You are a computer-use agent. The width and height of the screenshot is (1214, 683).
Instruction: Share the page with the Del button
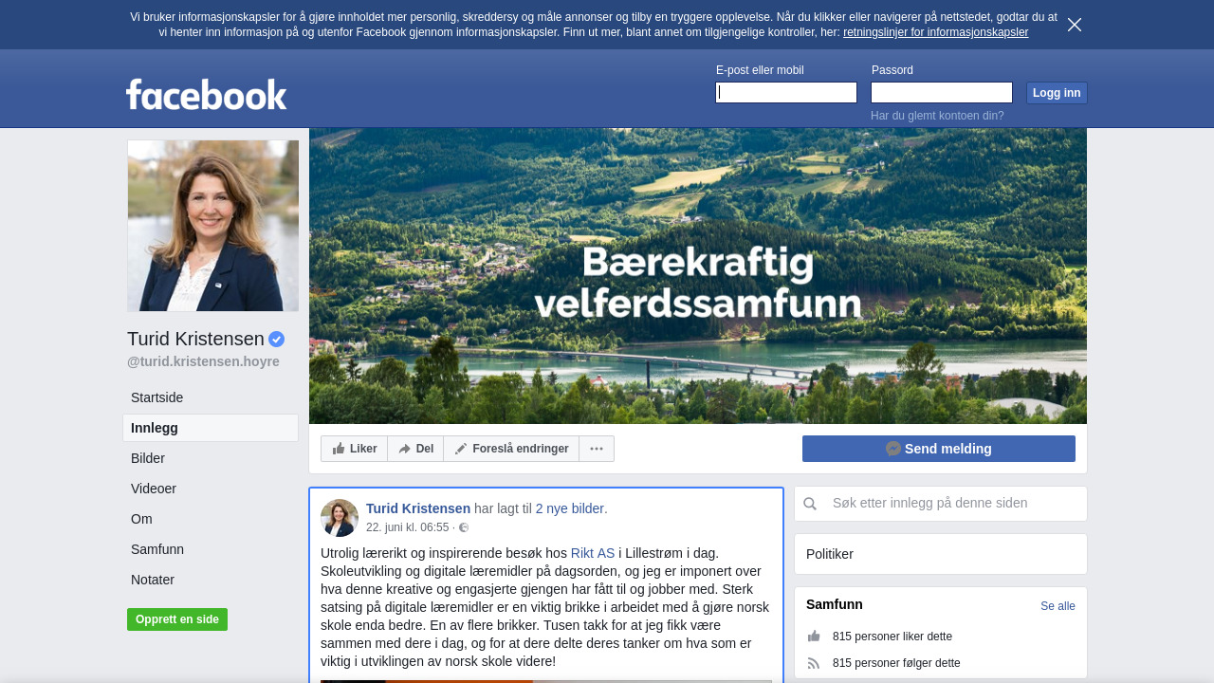coord(415,449)
